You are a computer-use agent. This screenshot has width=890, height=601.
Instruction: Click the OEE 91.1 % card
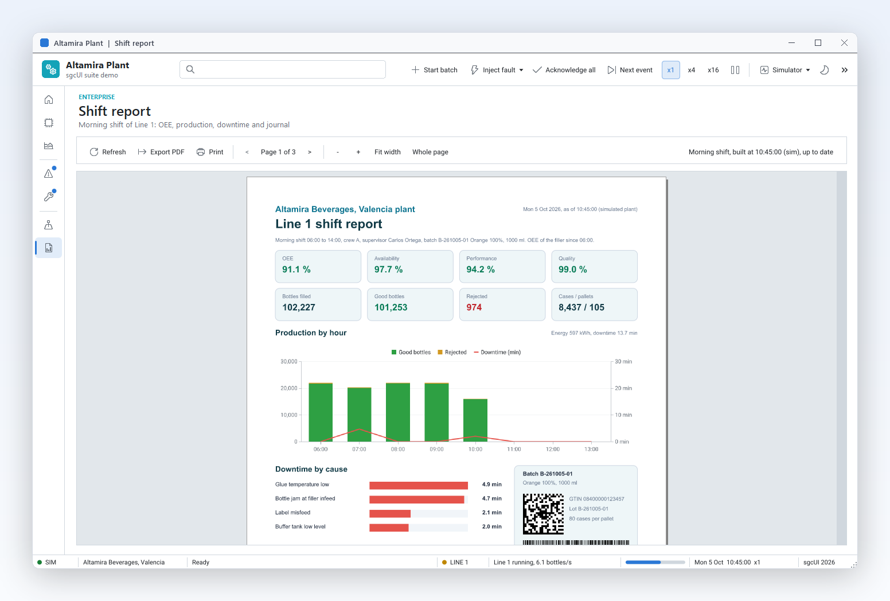318,266
